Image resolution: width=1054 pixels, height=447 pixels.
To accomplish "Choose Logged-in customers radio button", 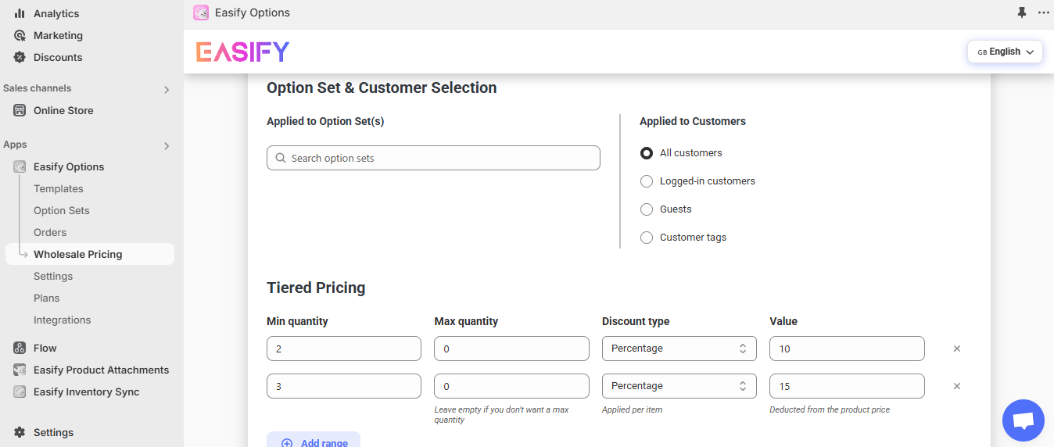I will coord(647,181).
